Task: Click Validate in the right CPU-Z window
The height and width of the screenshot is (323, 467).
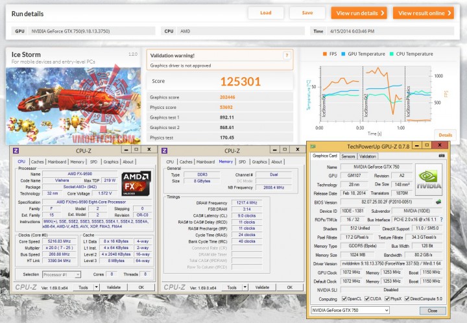Action: (262, 287)
